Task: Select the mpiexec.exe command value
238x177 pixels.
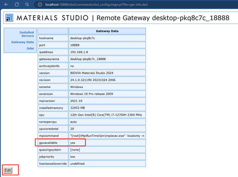Action: click(x=107, y=136)
